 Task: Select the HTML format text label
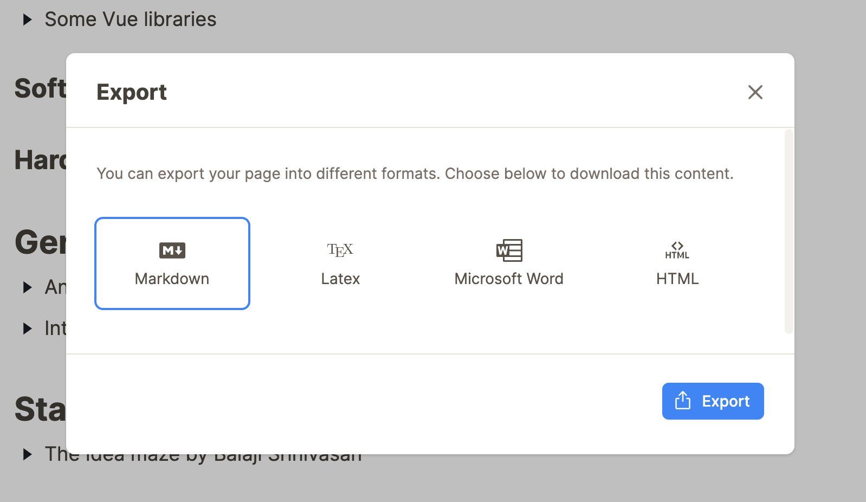click(677, 279)
